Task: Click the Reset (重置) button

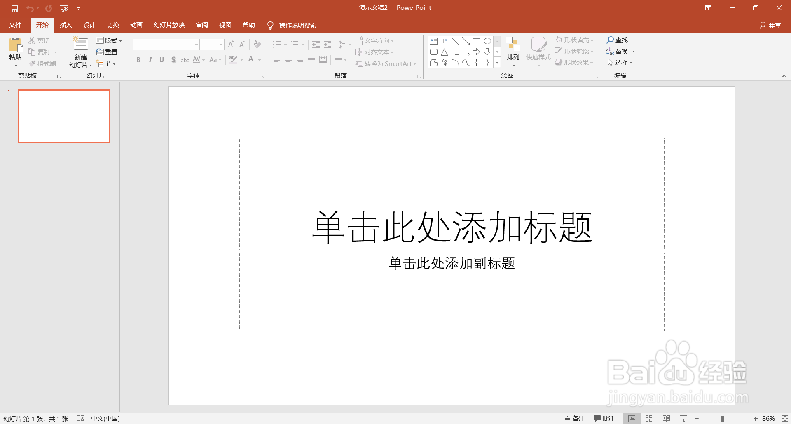Action: point(107,52)
